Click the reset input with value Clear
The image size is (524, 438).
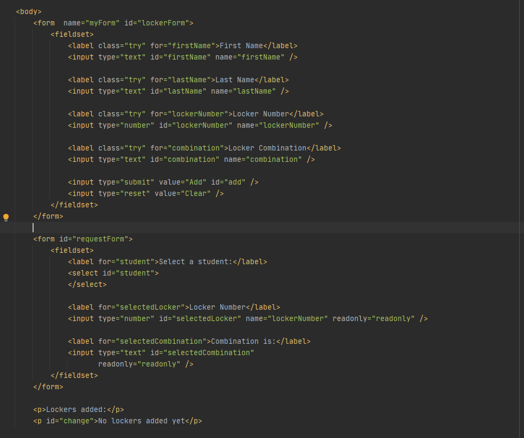coord(146,193)
